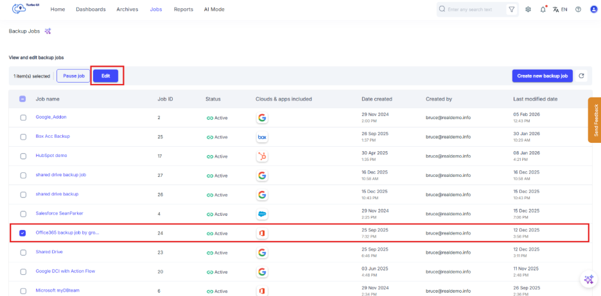Open the notifications bell
Viewport: 601px width, 296px height.
tap(543, 10)
